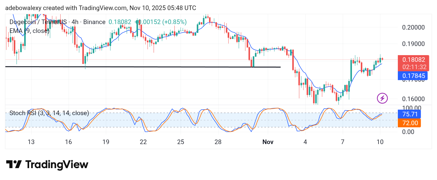Image resolution: width=437 pixels, height=180 pixels.
Task: Click the 7 date axis label
Action: tap(343, 142)
